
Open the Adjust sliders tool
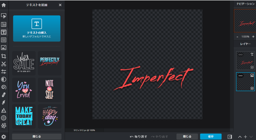click(x=3, y=72)
